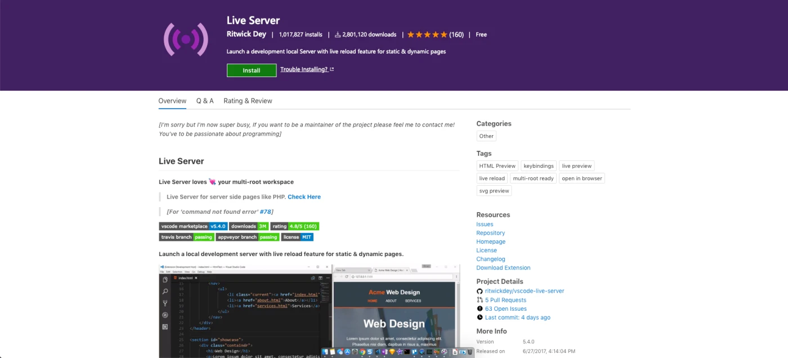The height and width of the screenshot is (358, 788).
Task: Click the appveyor branch passing badge
Action: [x=247, y=237]
